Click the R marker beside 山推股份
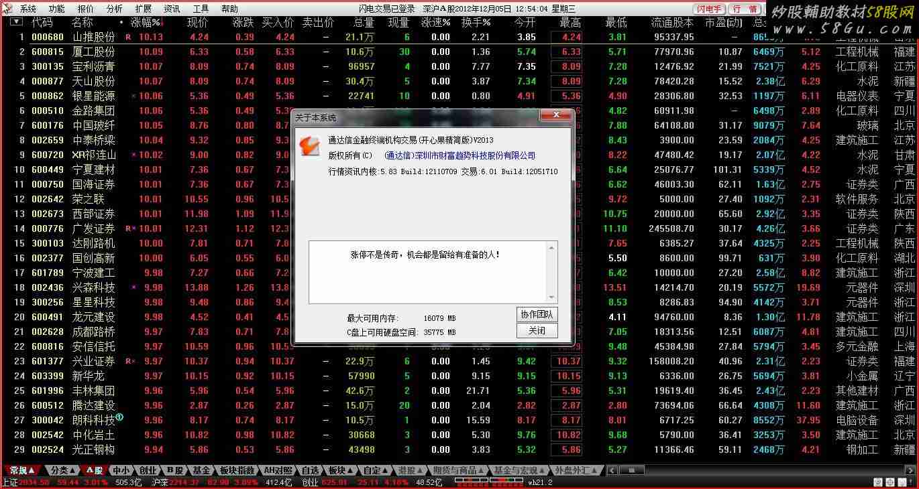This screenshot has height=489, width=919. click(x=128, y=37)
